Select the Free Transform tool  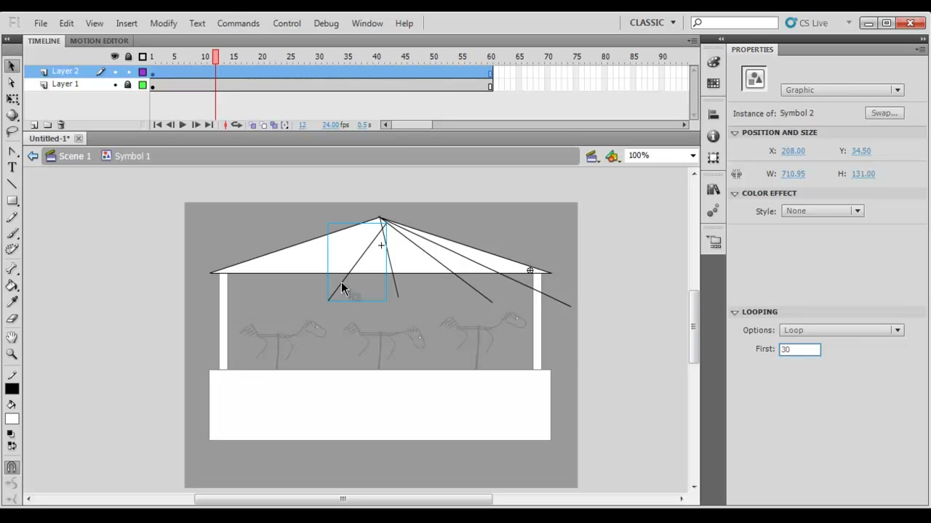12,100
